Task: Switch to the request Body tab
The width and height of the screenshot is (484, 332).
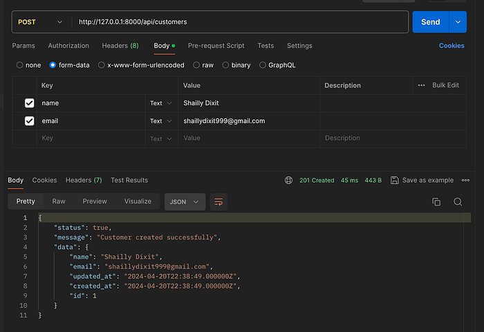Action: (x=165, y=46)
